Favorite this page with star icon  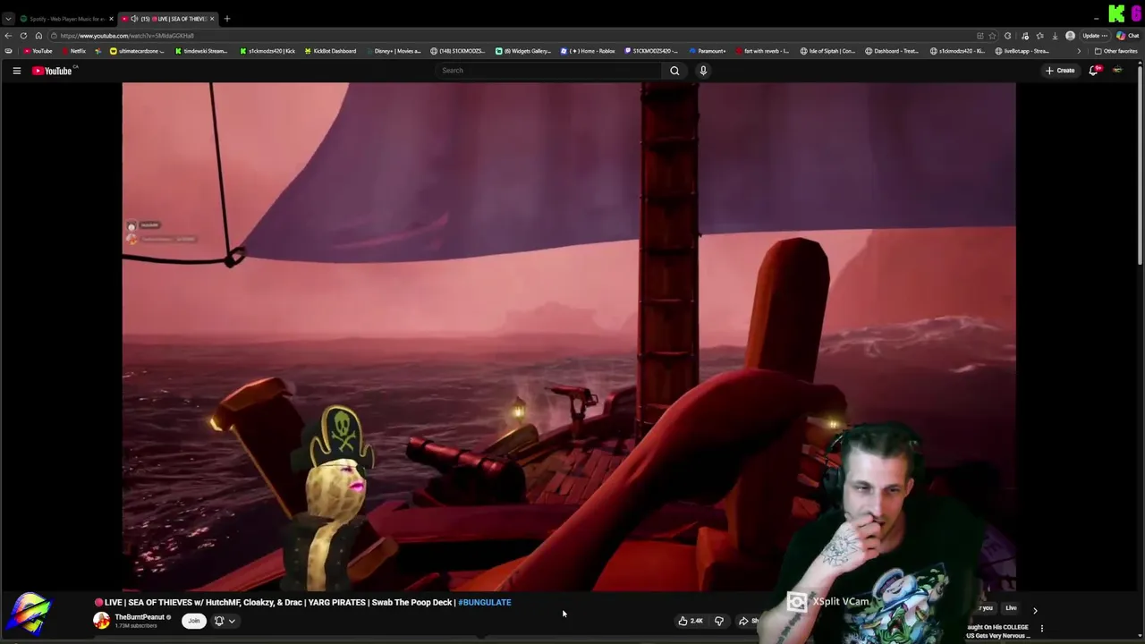[x=992, y=36]
